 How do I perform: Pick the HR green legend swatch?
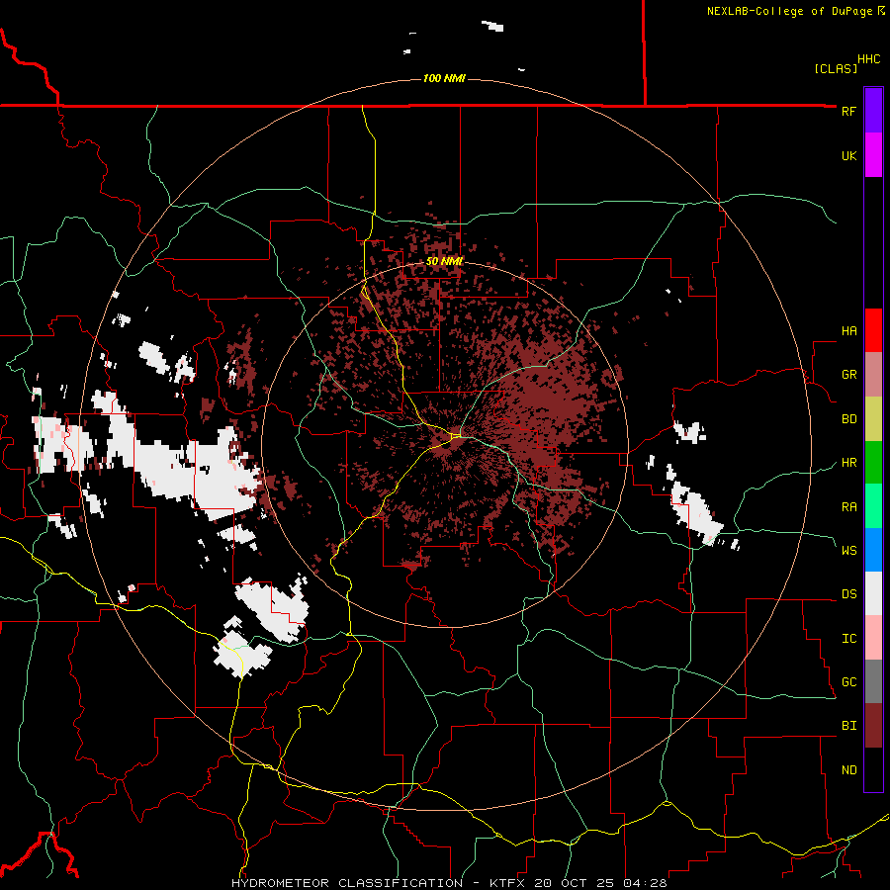pos(873,463)
